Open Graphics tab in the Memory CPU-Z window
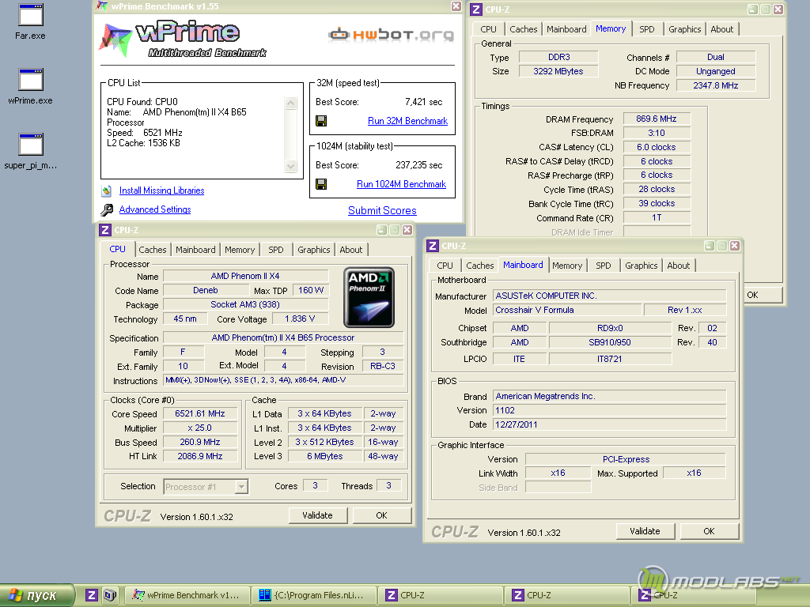This screenshot has height=607, width=810. point(684,29)
